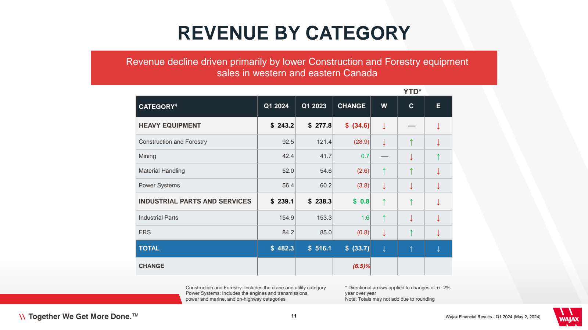Viewport: 588px width, 330px height.
Task: Click the (6.5)% change value
Action: [362, 266]
